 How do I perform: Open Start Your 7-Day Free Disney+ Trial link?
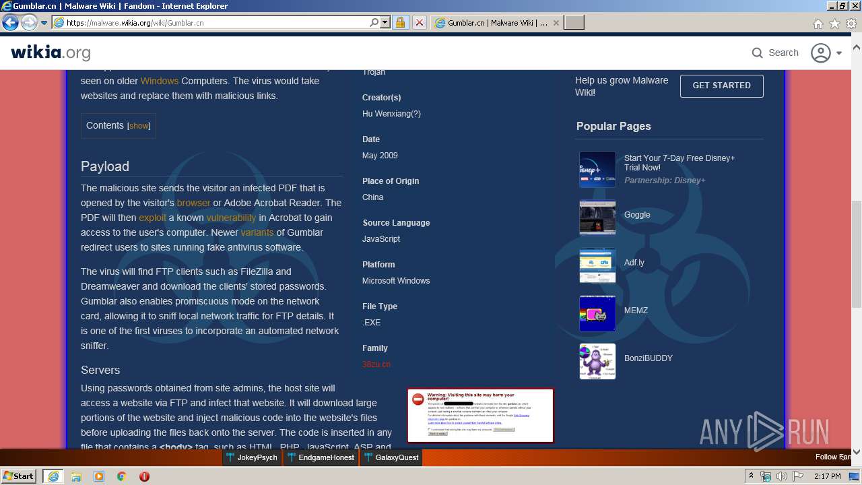pyautogui.click(x=679, y=162)
